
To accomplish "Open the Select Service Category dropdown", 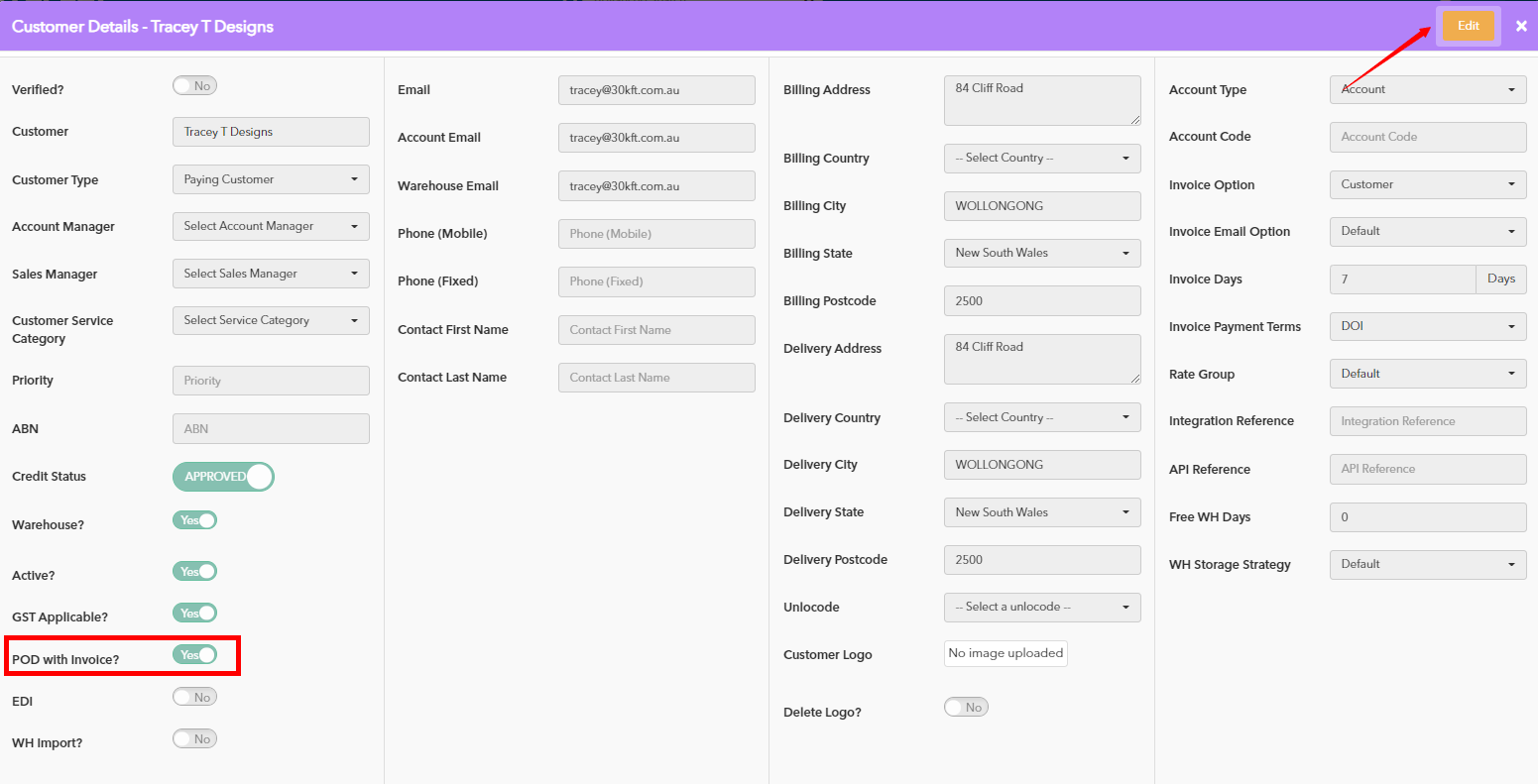I will pos(271,321).
